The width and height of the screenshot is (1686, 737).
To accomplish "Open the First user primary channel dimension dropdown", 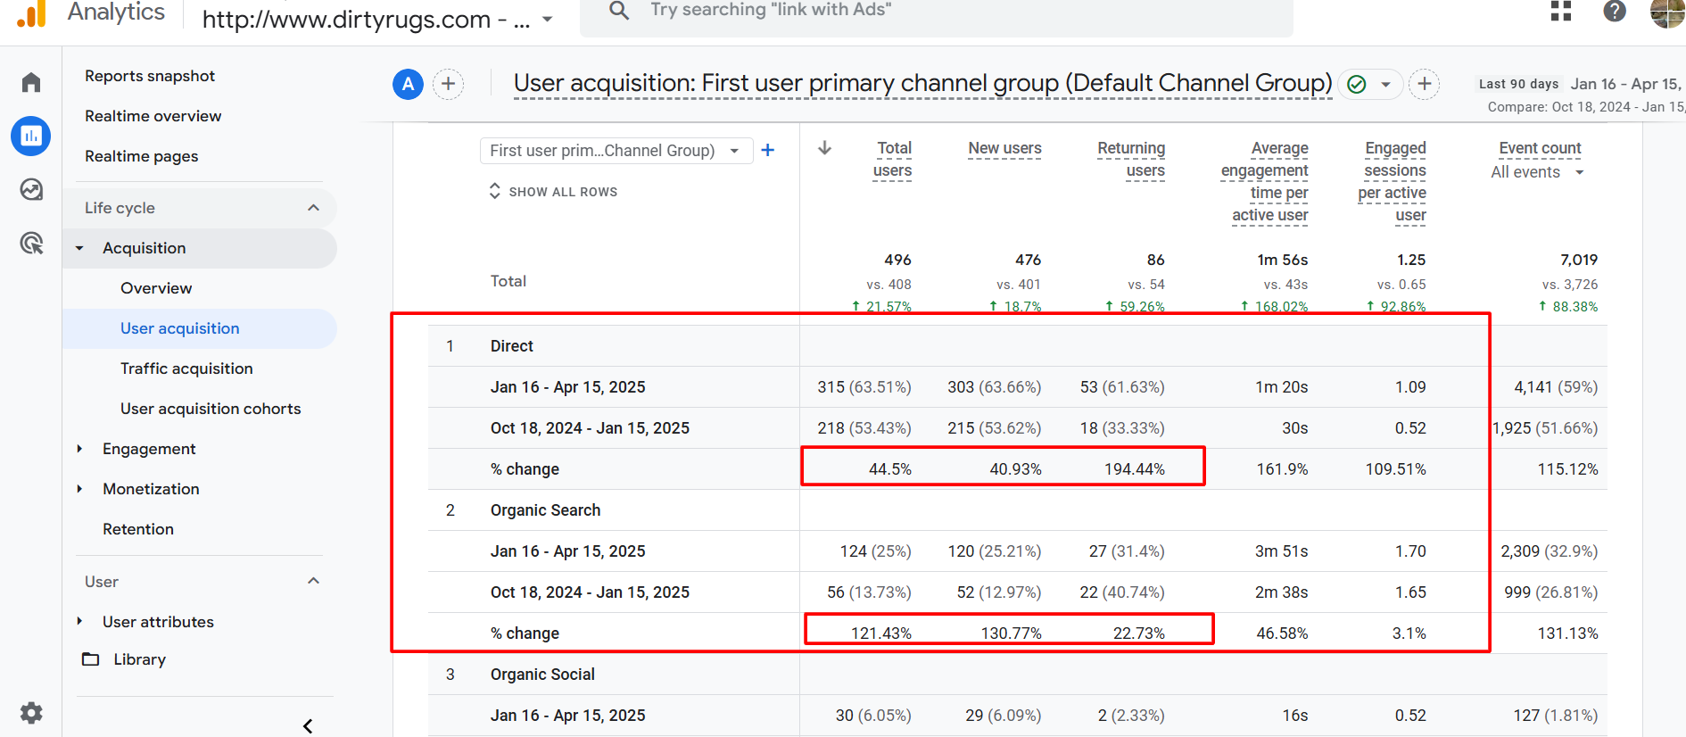I will 616,151.
